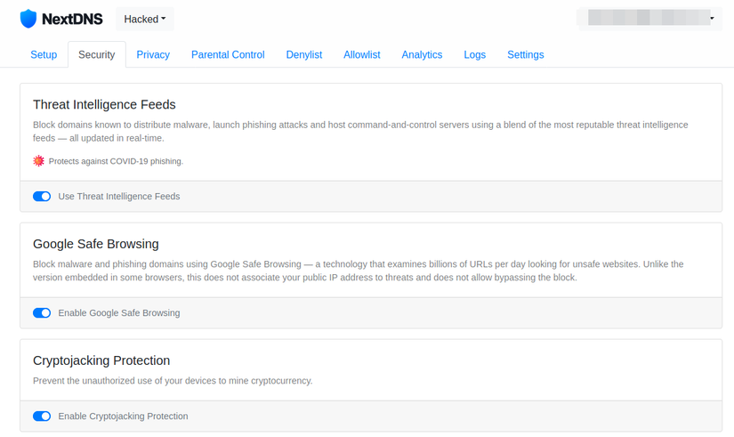
Task: Click the active Security tab
Action: click(96, 54)
